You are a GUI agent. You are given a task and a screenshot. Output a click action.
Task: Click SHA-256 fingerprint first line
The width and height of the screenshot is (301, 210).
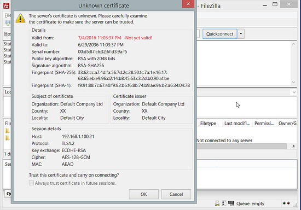coord(123,72)
